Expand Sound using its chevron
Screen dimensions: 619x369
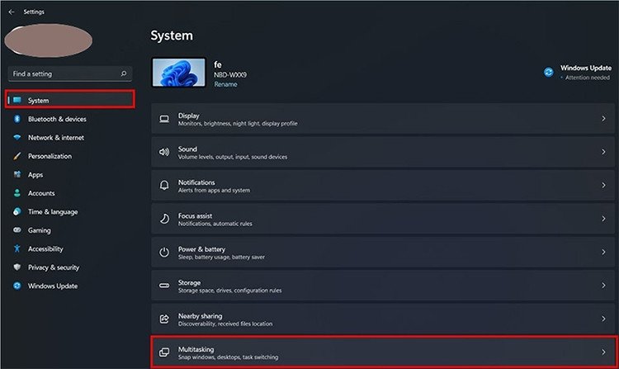coord(603,152)
